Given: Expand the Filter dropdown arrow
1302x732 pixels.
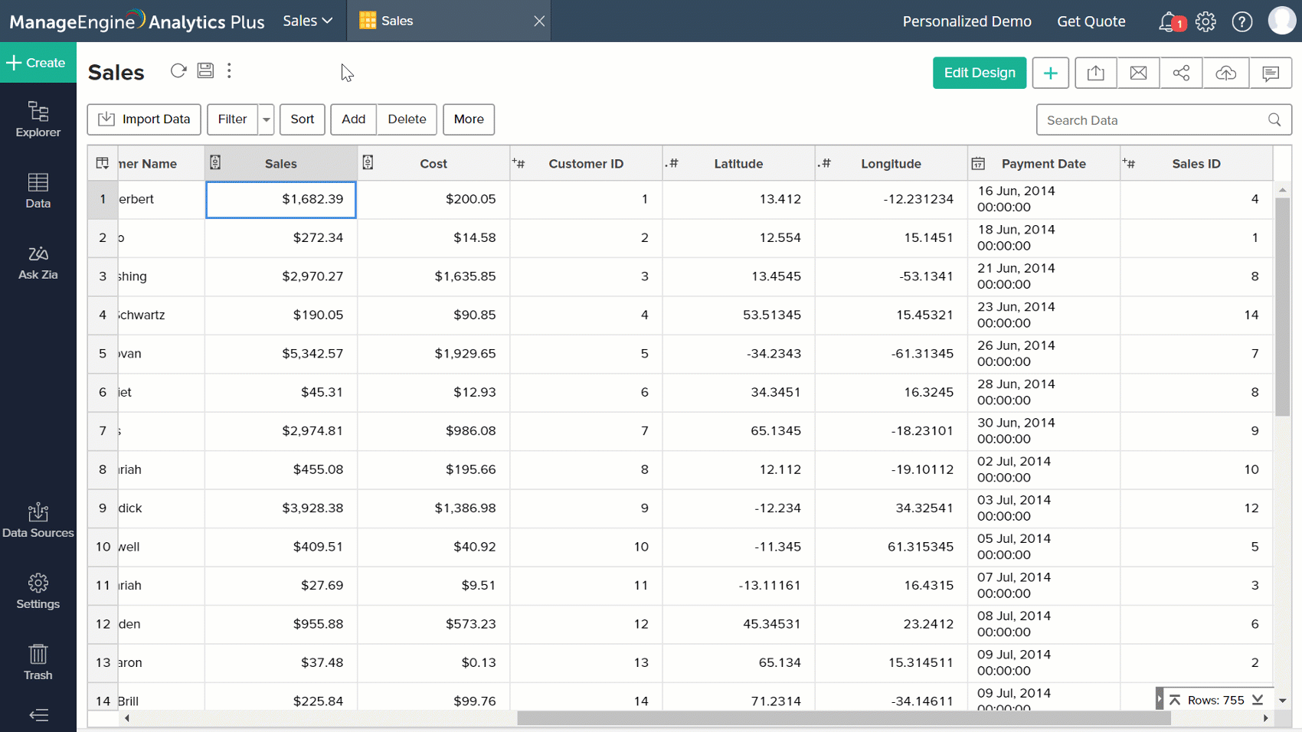Looking at the screenshot, I should click(267, 119).
